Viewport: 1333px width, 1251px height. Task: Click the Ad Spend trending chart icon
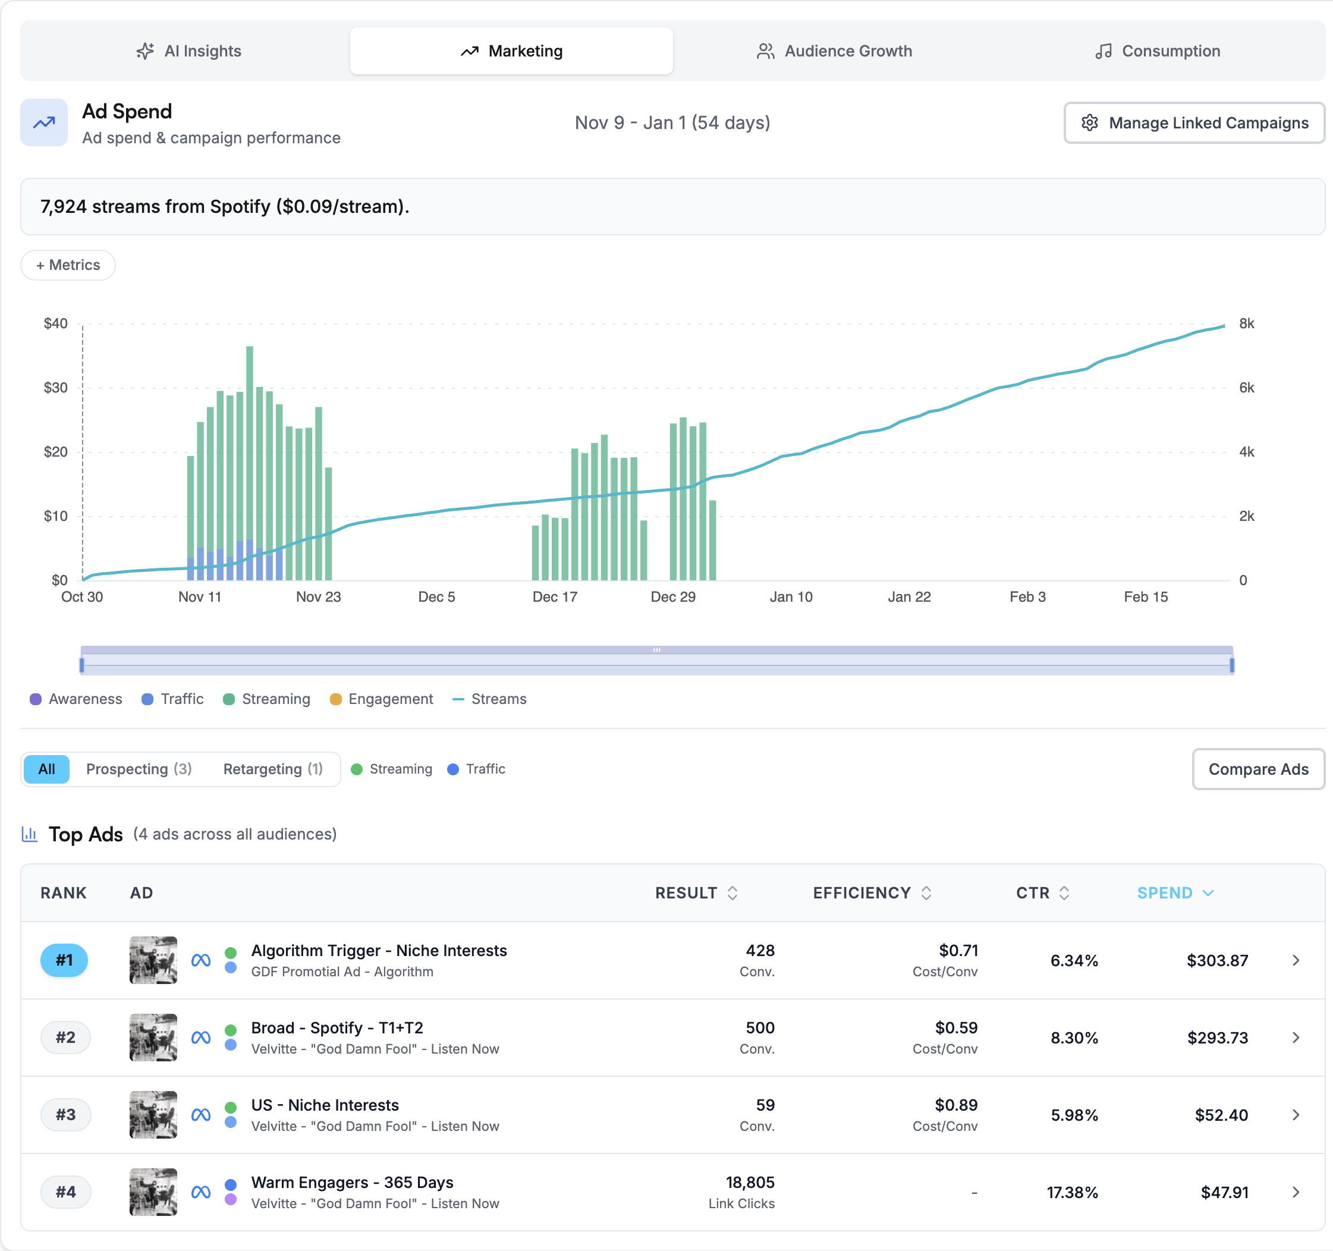pyautogui.click(x=43, y=122)
